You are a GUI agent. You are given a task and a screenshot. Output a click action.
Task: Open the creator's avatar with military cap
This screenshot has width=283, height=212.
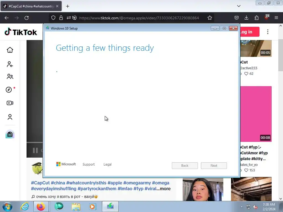(37, 168)
